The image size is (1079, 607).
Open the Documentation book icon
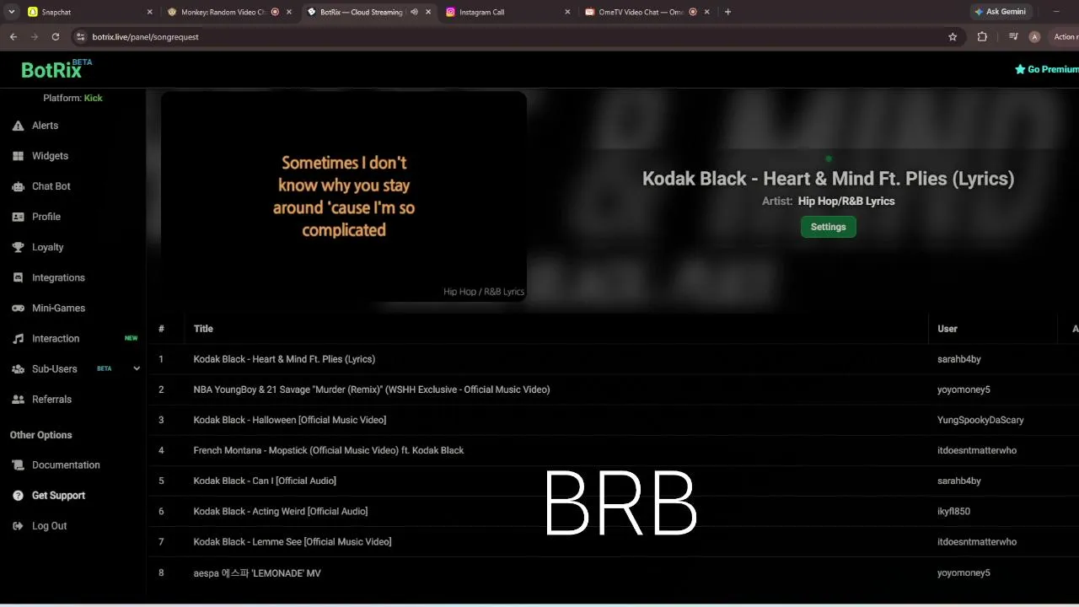[x=18, y=465]
